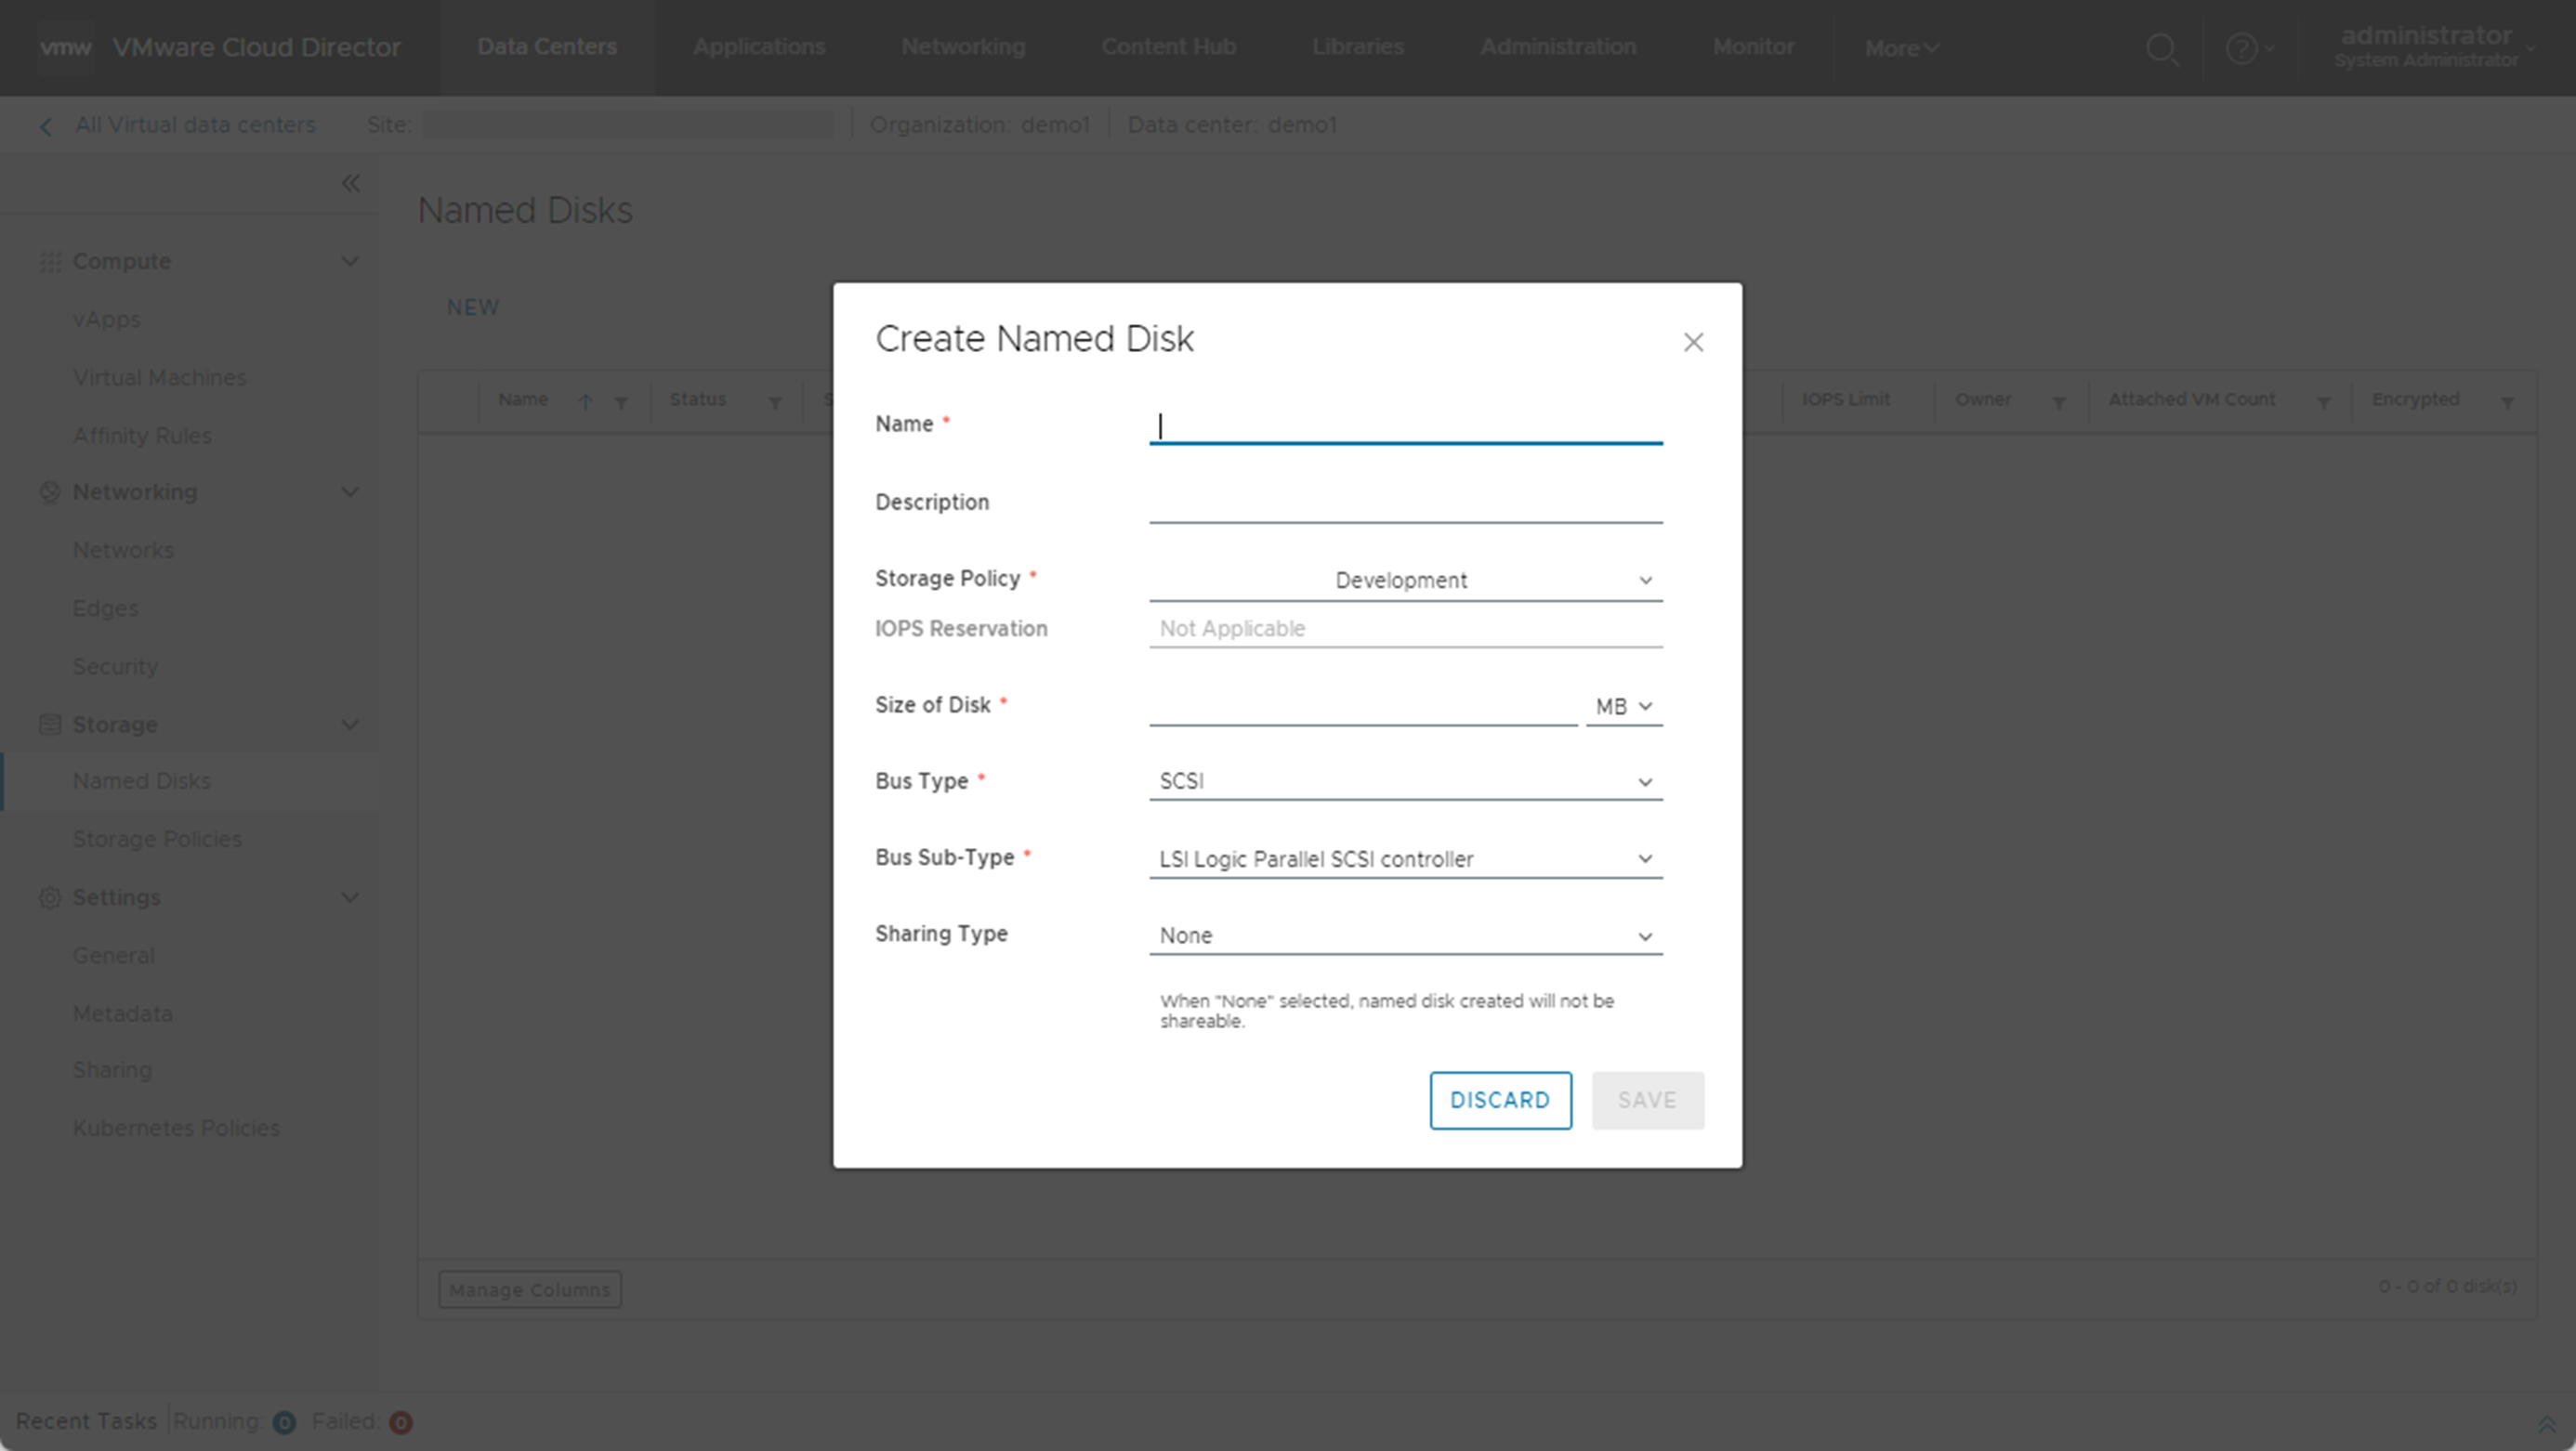Image resolution: width=2576 pixels, height=1451 pixels.
Task: Click the Settings section icon in sidebar
Action: [x=49, y=897]
